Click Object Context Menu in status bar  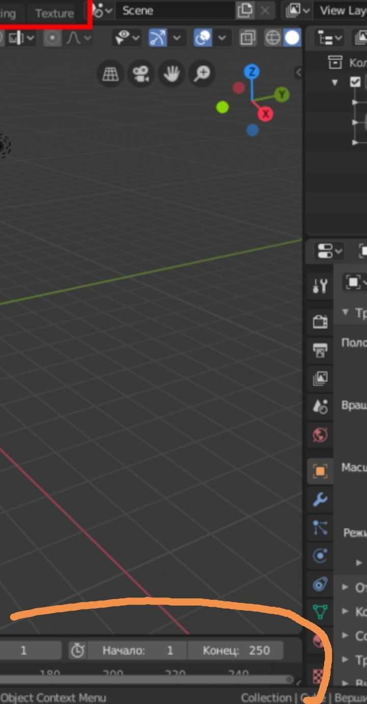click(x=54, y=697)
